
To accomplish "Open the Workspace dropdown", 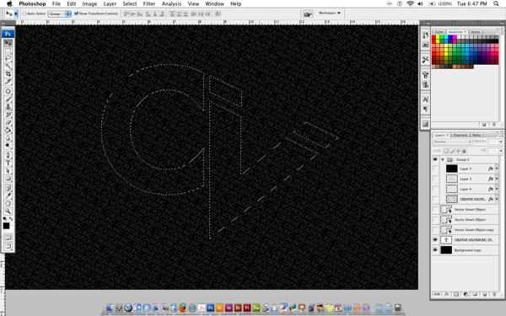I will coord(330,13).
